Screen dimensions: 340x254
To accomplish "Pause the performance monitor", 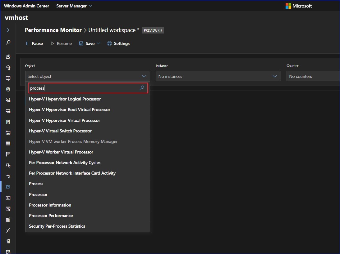I will 34,43.
